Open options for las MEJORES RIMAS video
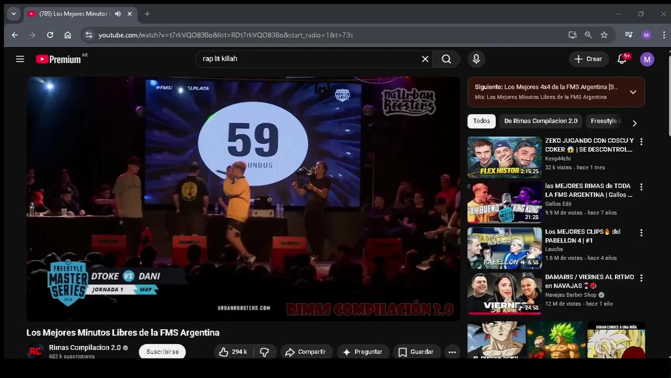The height and width of the screenshot is (378, 671). [x=641, y=187]
